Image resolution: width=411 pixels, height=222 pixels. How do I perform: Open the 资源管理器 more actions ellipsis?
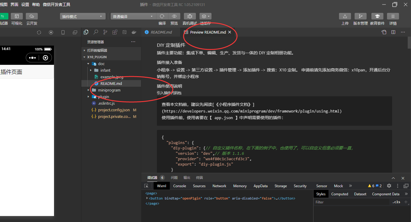(x=133, y=42)
